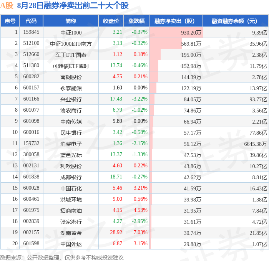Click stock code 600028
269x261 pixels.
pos(31,188)
